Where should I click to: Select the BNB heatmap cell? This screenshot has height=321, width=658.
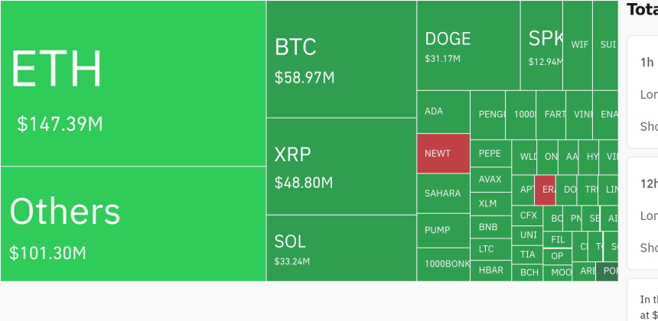click(x=490, y=227)
